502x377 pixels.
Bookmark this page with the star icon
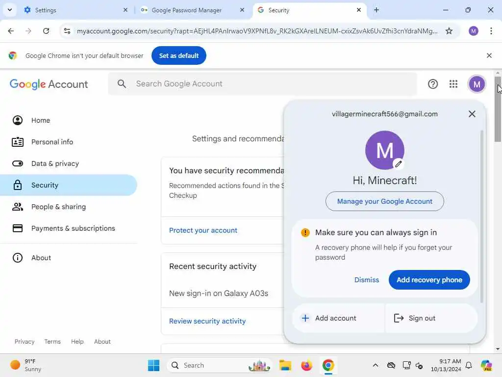(x=449, y=31)
